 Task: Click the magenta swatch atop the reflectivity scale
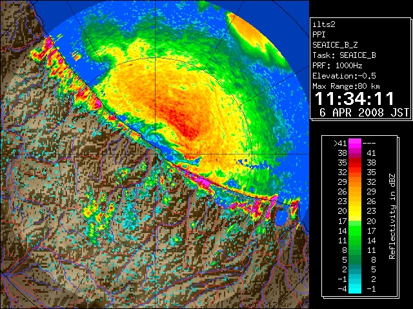(355, 143)
